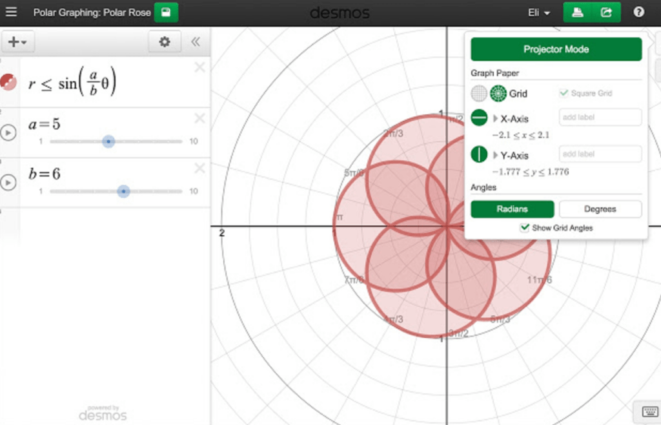The height and width of the screenshot is (425, 661).
Task: Click slider a lower bound 1
Action: tap(41, 141)
